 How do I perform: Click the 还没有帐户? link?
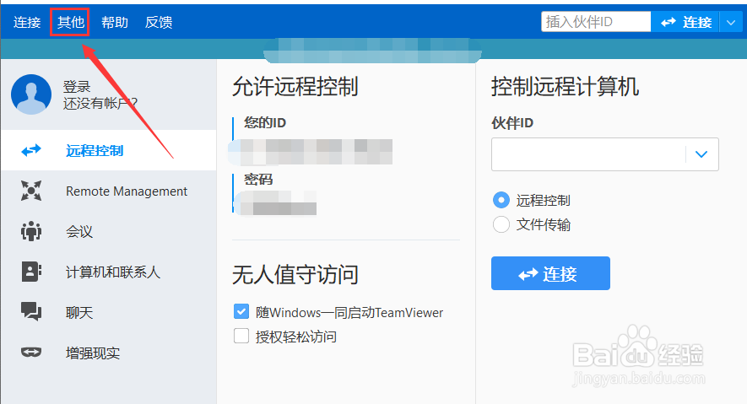click(x=100, y=103)
